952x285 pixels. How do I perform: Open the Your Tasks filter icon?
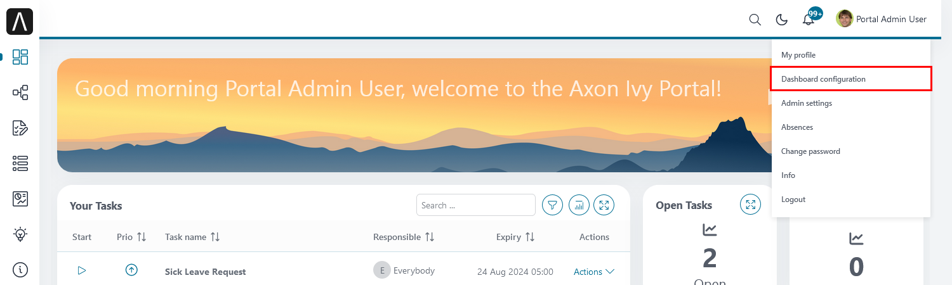tap(553, 205)
